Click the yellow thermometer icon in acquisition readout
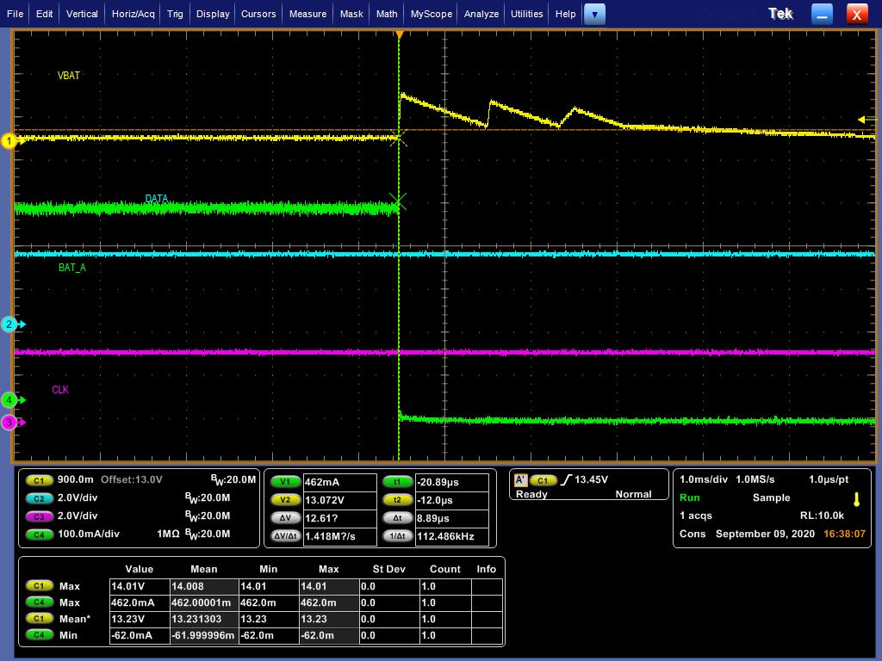This screenshot has height=661, width=882. coord(856,499)
